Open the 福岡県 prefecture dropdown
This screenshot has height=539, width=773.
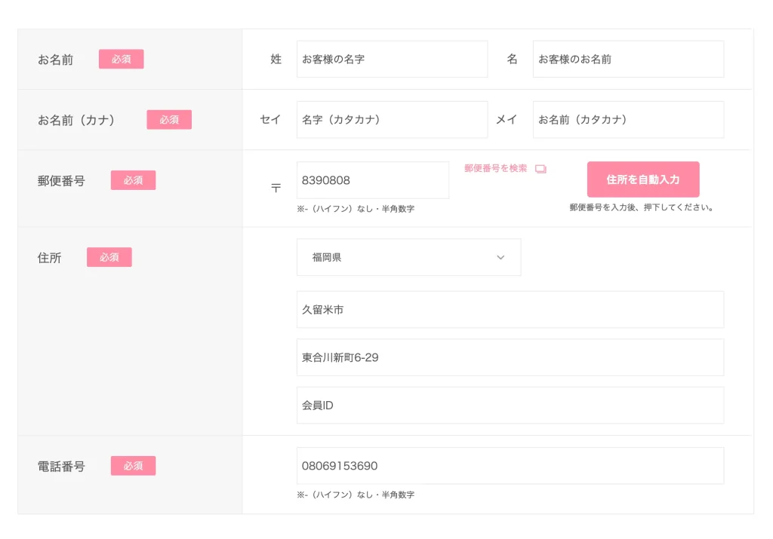[x=408, y=257]
